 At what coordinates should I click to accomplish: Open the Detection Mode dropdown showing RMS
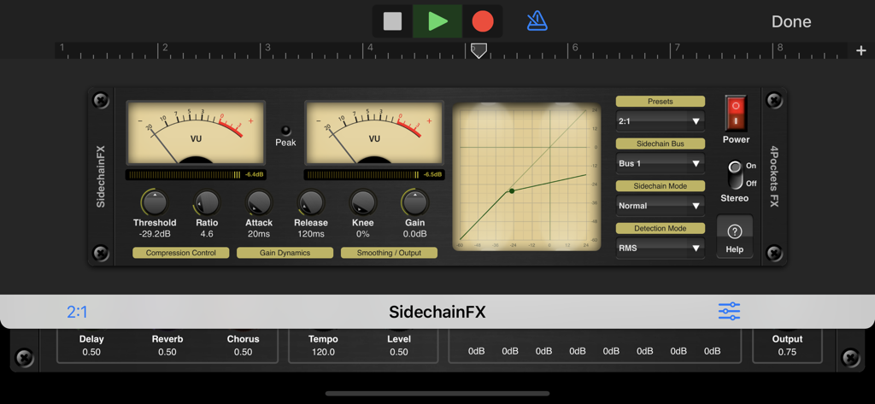[x=661, y=249]
